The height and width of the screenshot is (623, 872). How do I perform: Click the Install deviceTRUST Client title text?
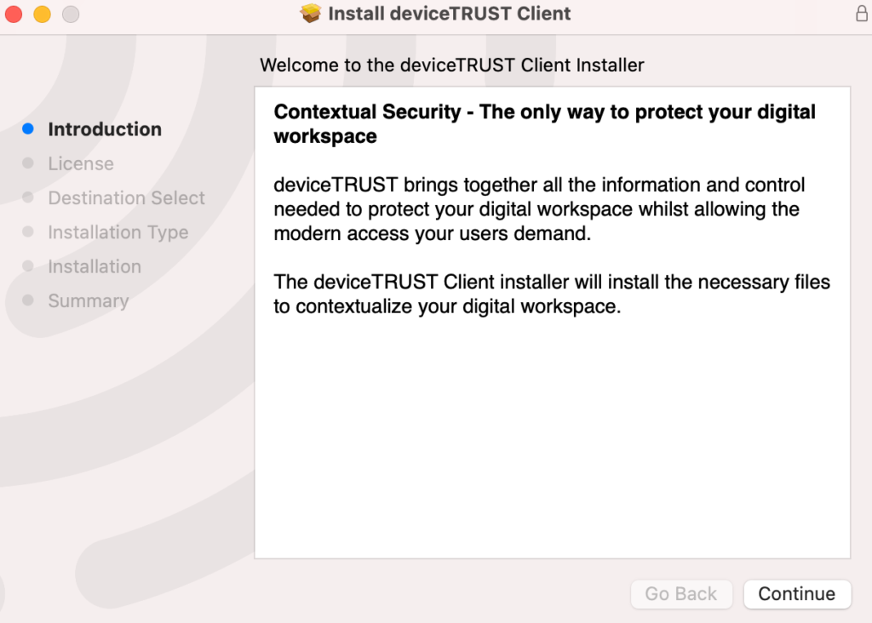451,13
